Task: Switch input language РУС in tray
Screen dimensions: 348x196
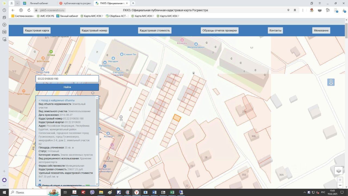Action: click(323, 192)
